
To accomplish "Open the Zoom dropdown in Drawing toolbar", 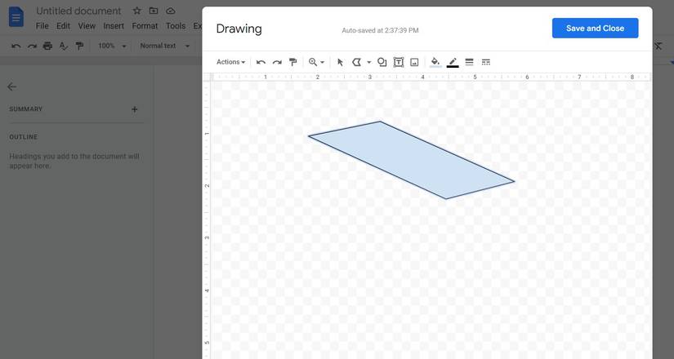I will pos(316,62).
